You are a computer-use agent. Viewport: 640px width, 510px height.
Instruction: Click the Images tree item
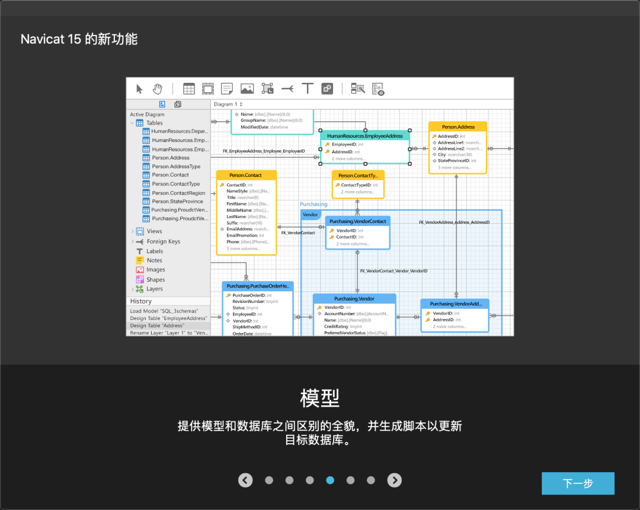click(155, 269)
